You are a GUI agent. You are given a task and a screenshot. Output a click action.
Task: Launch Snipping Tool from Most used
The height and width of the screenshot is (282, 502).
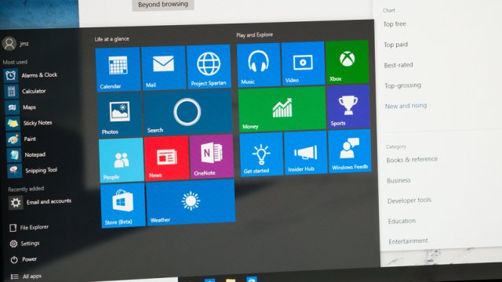[33, 171]
